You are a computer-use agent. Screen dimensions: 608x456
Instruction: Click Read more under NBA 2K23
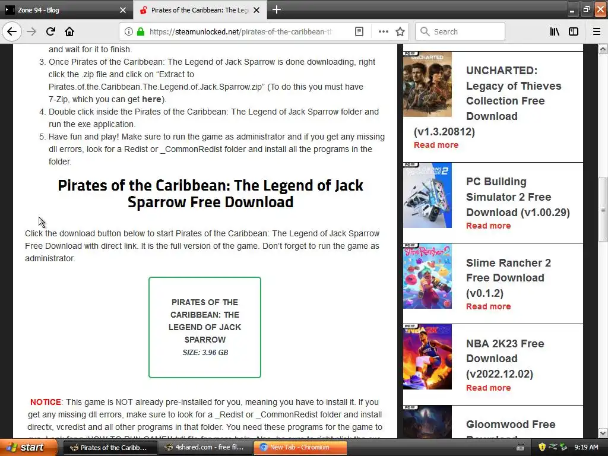click(x=488, y=388)
